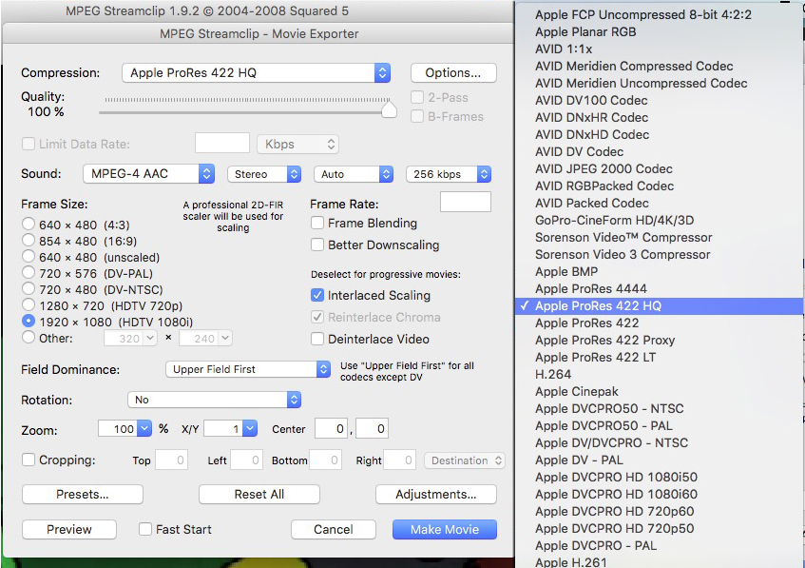Open the Rotation dropdown
Image resolution: width=805 pixels, height=568 pixels.
tap(214, 400)
